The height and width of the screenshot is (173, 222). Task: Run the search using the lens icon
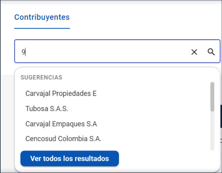(x=211, y=52)
